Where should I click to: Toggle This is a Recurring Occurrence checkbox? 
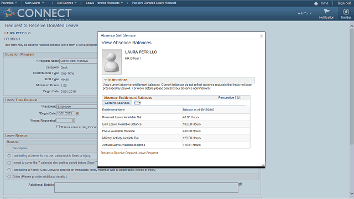[x=58, y=127]
